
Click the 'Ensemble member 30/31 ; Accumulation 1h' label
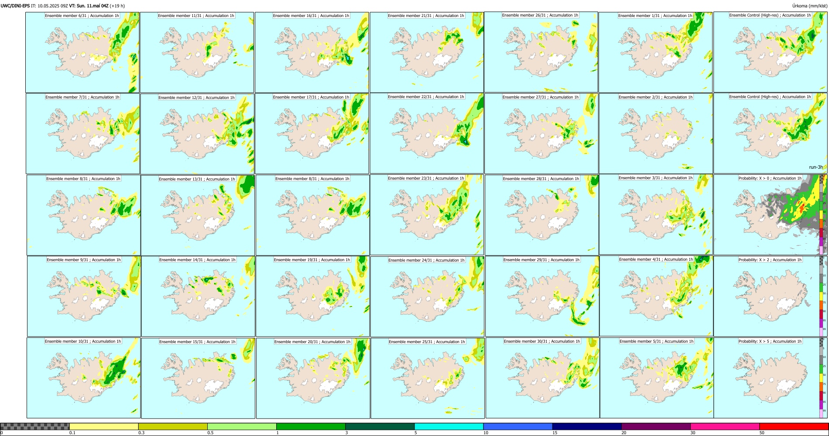[x=542, y=341]
